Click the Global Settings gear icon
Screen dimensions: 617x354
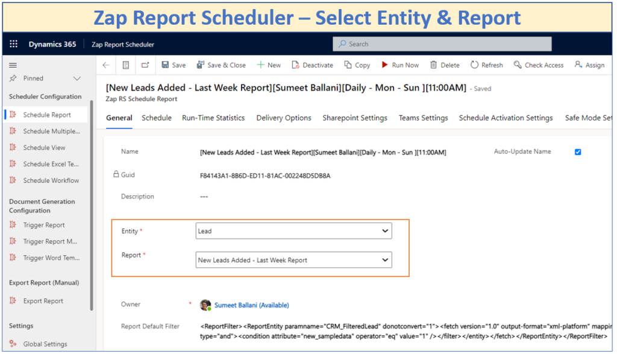13,344
